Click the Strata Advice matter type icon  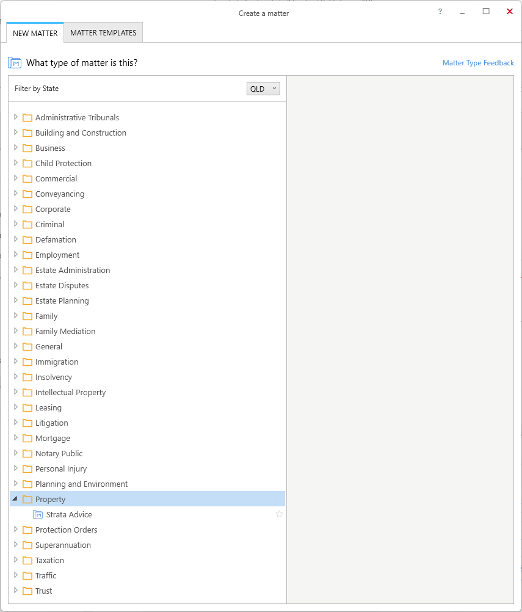pos(38,514)
